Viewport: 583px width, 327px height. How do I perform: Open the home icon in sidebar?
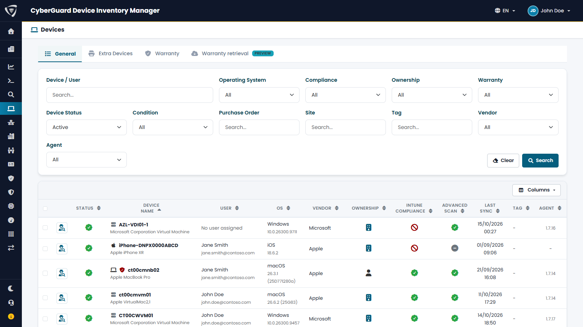[11, 31]
